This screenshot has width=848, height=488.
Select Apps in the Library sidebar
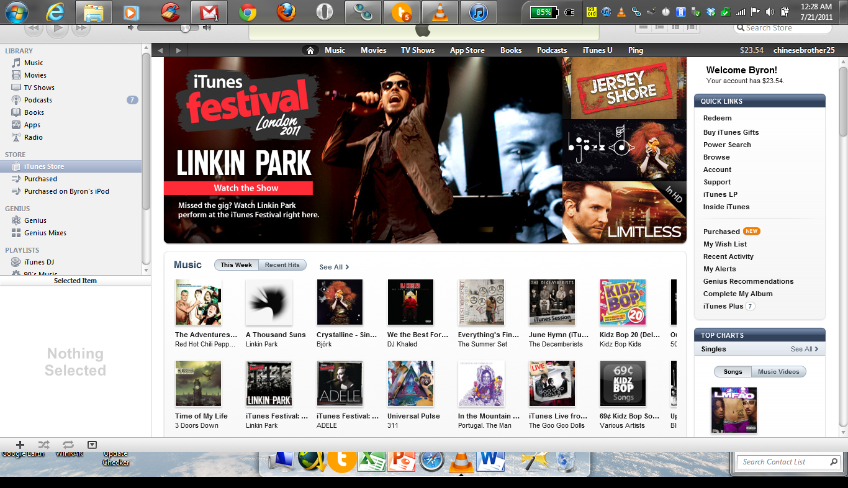click(32, 125)
